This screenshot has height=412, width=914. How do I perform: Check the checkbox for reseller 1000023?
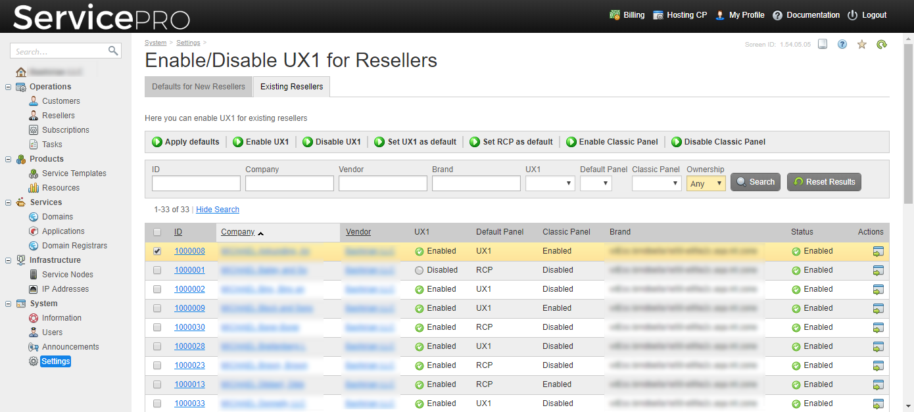click(x=157, y=365)
